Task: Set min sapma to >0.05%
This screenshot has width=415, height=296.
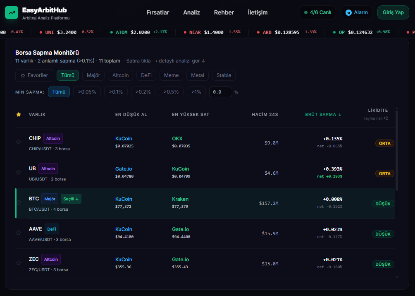Action: coord(87,92)
